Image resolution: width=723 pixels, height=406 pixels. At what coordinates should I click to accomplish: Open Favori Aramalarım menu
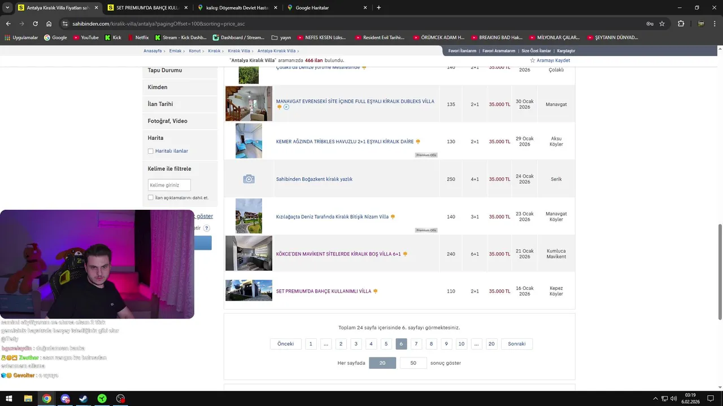pyautogui.click(x=499, y=51)
